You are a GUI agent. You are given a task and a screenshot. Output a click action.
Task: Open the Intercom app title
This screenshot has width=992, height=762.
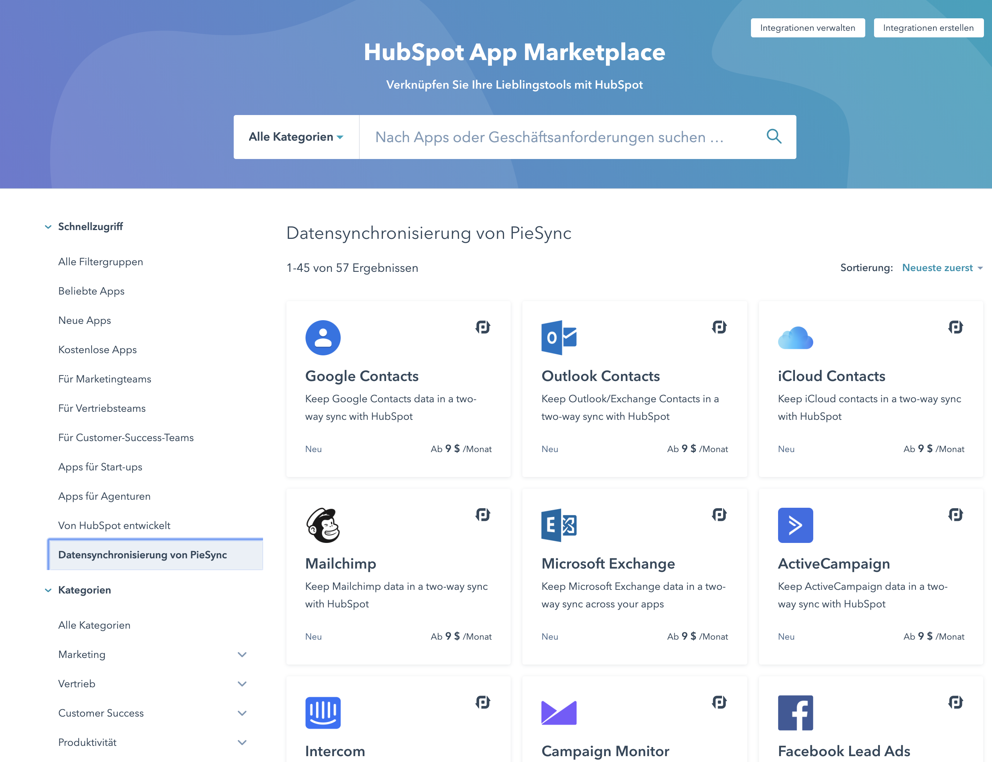(335, 751)
